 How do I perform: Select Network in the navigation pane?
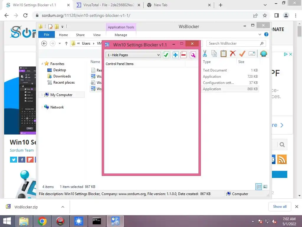[57, 107]
